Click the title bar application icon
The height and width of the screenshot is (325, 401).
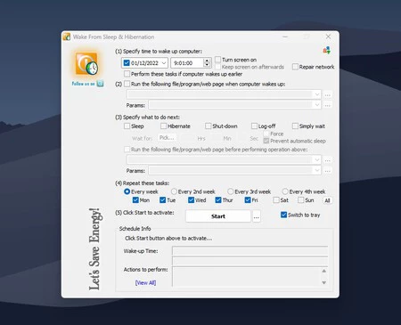coord(67,37)
